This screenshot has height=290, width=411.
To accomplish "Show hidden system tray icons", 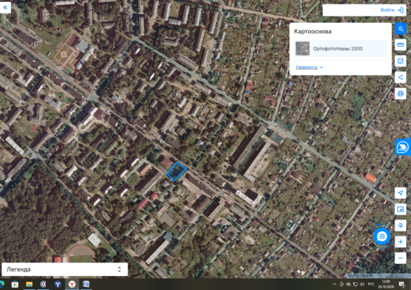I will click(x=335, y=284).
